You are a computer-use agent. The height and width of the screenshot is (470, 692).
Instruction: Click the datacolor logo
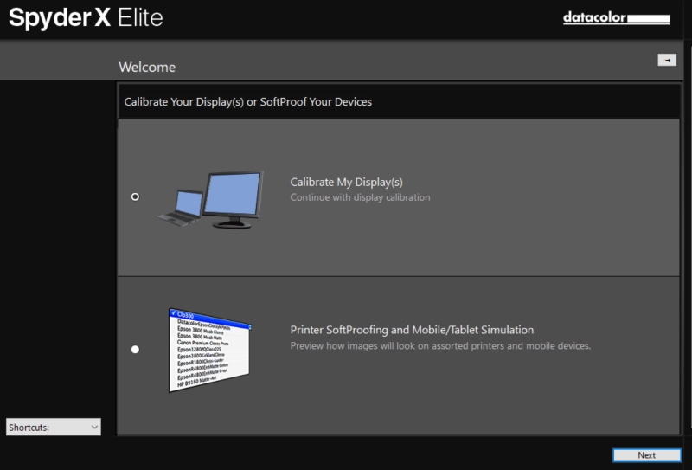(616, 18)
